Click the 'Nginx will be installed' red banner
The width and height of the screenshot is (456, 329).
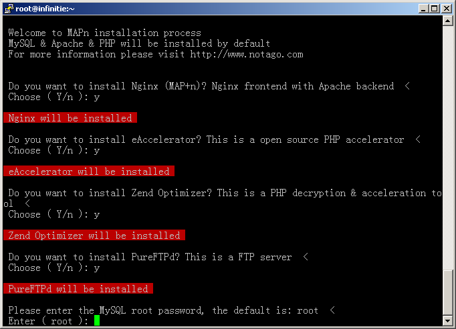tap(70, 117)
